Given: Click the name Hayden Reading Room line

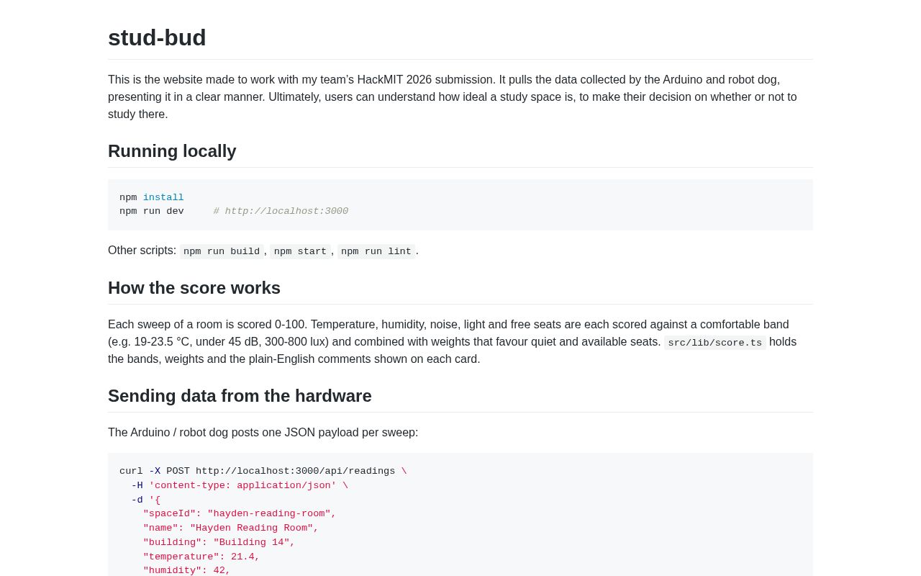Looking at the screenshot, I should (x=230, y=528).
